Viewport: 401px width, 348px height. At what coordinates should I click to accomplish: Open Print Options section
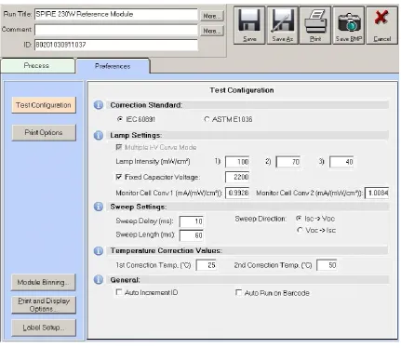tap(44, 132)
